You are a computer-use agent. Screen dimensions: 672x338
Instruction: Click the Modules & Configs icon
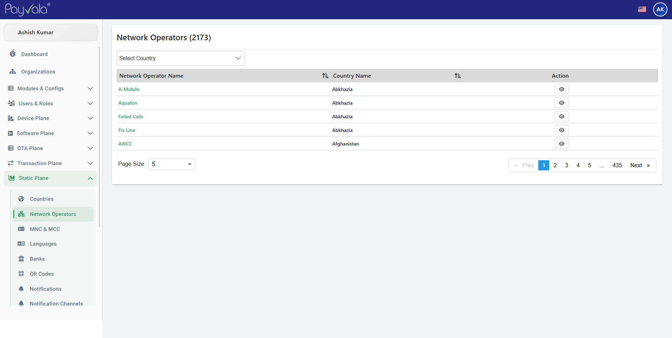pyautogui.click(x=11, y=89)
